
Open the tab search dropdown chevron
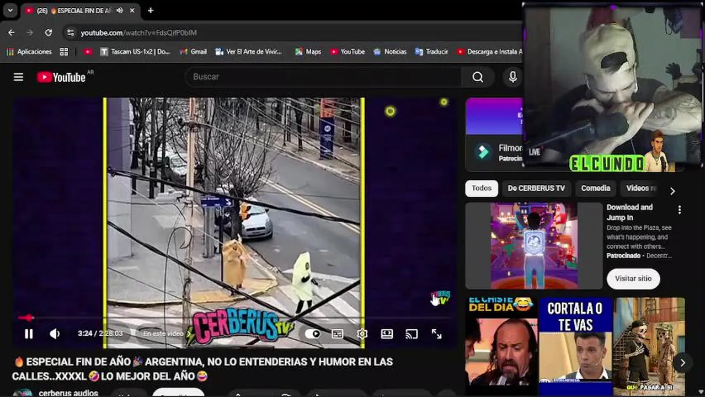(x=10, y=10)
